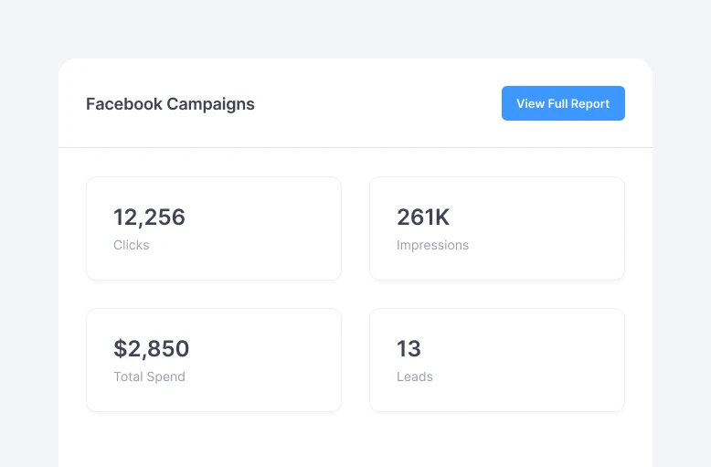Select the 12,256 clicks value

[149, 218]
